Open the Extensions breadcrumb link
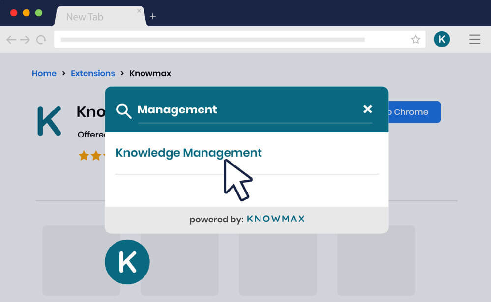491x302 pixels. (x=93, y=73)
